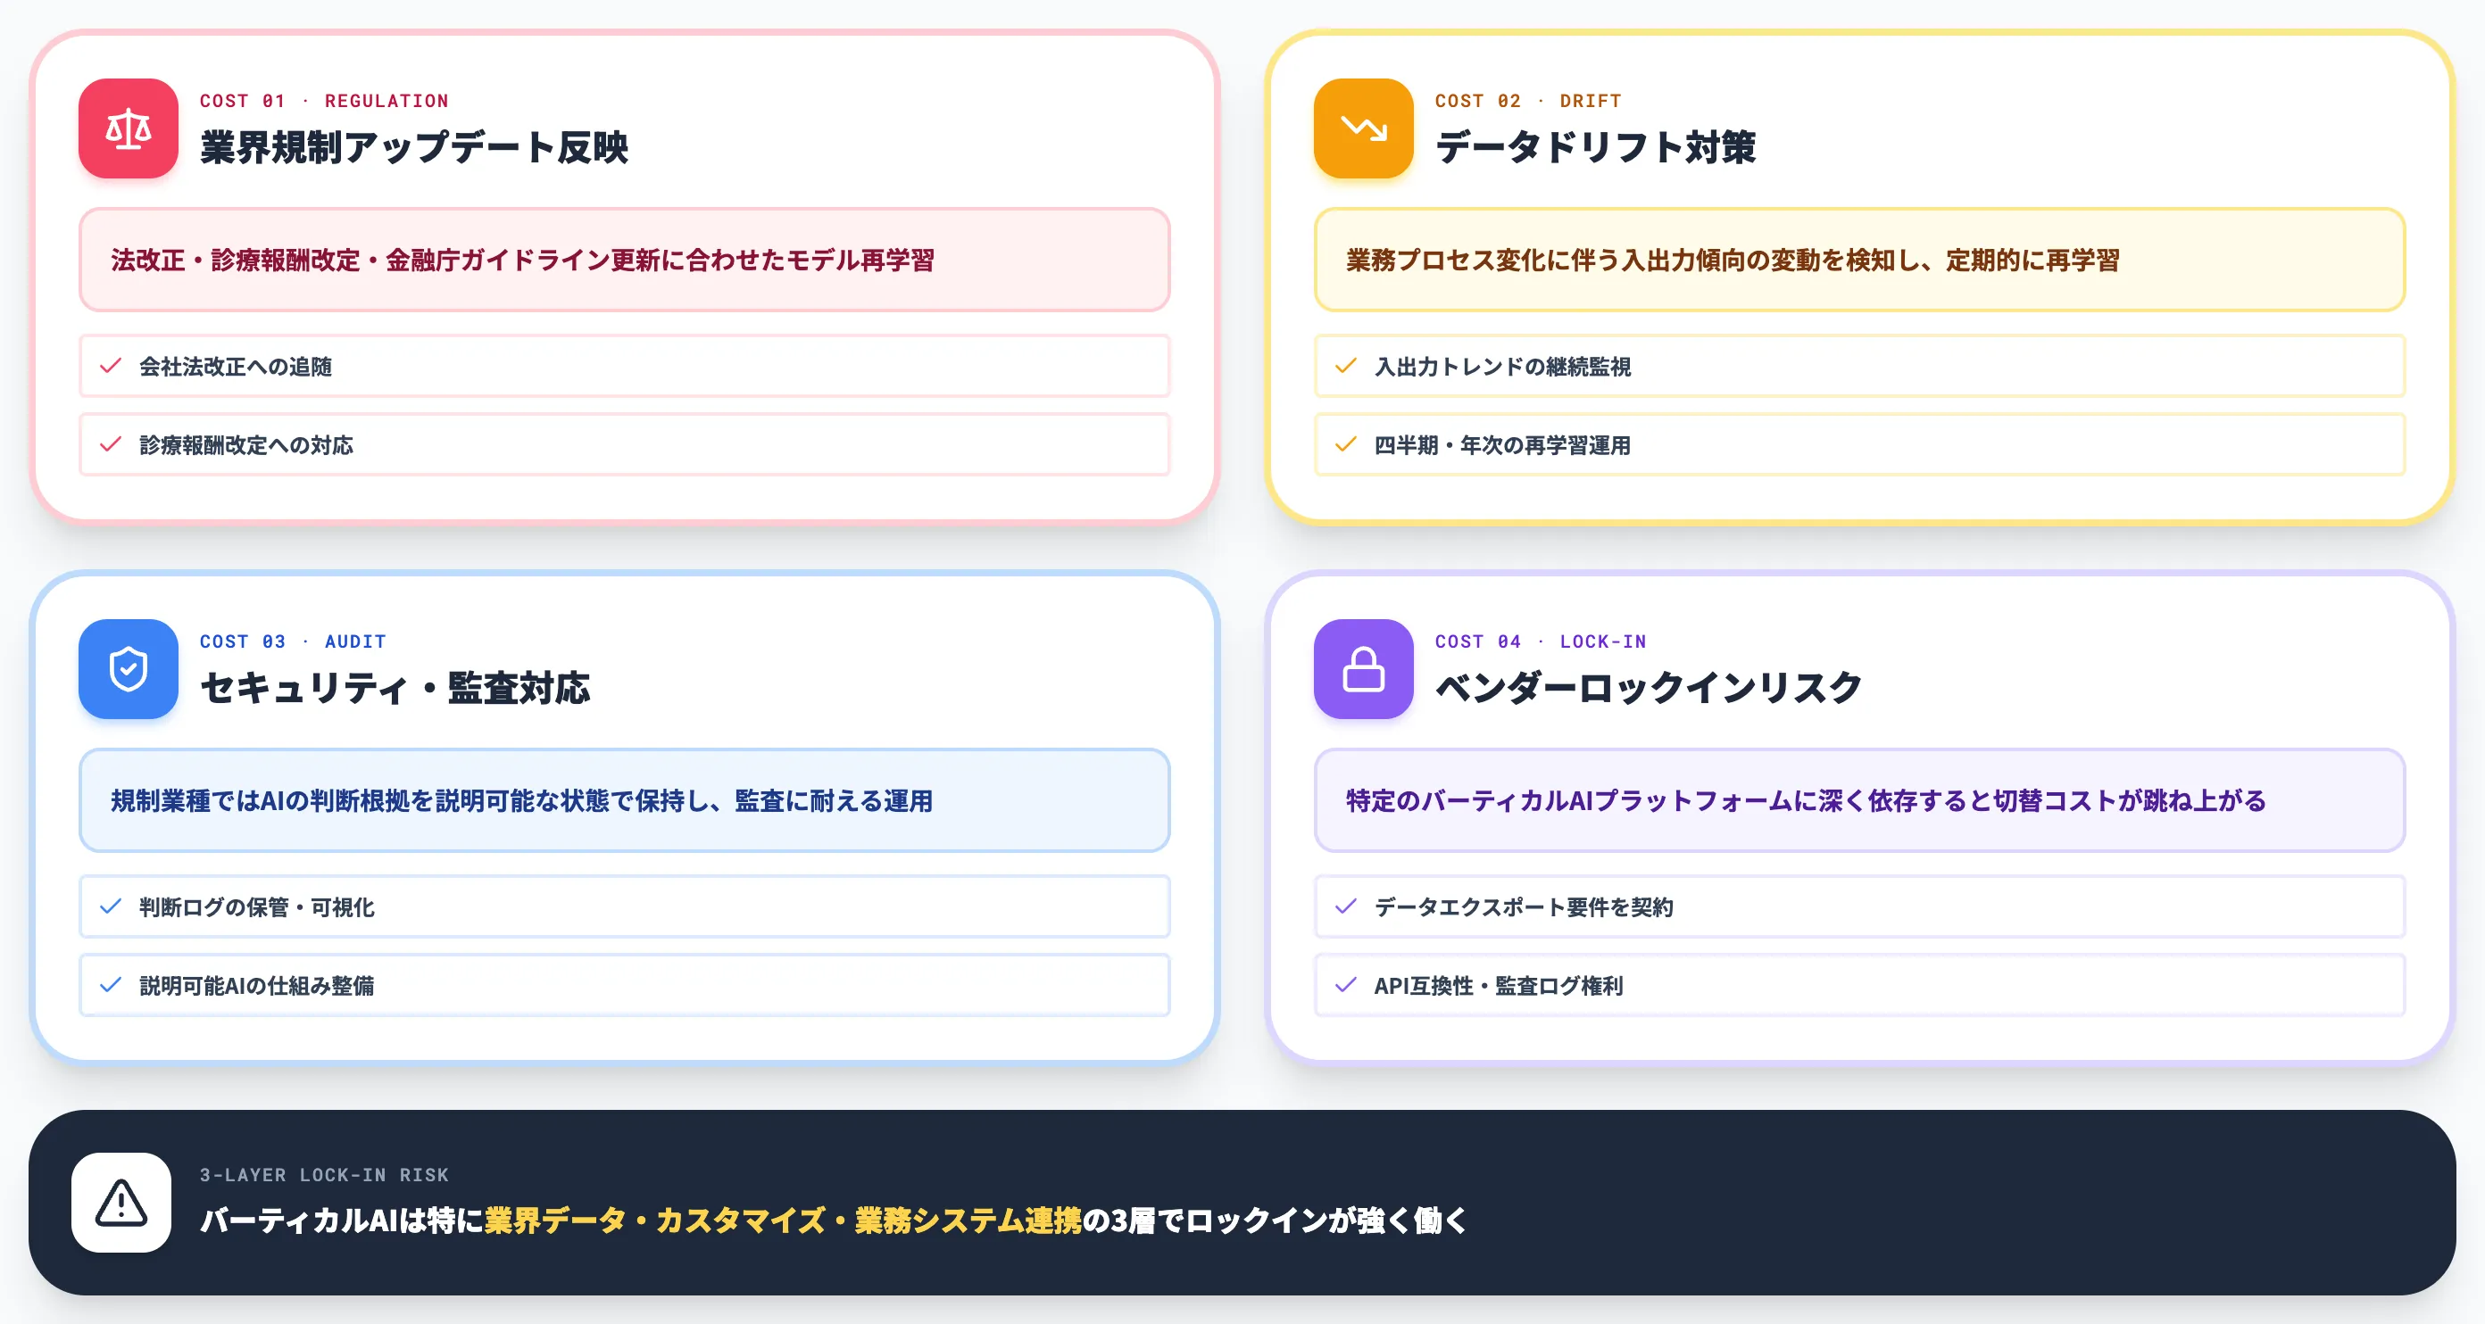Click checkmark beside 会社法改正への追随

[111, 366]
